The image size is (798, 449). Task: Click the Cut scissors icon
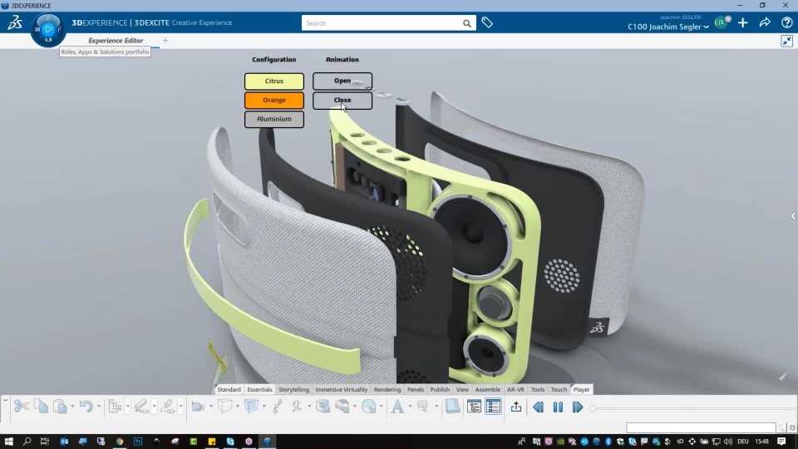tap(22, 407)
